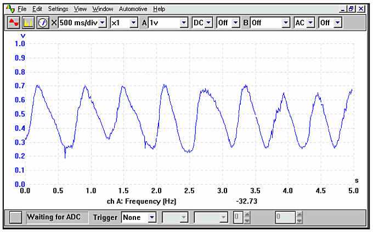Image resolution: width=373 pixels, height=232 pixels.
Task: Expand the channel B Off range dropdown
Action: click(285, 23)
